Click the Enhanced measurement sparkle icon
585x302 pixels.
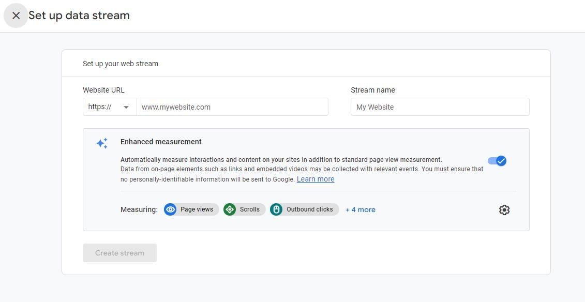click(102, 143)
